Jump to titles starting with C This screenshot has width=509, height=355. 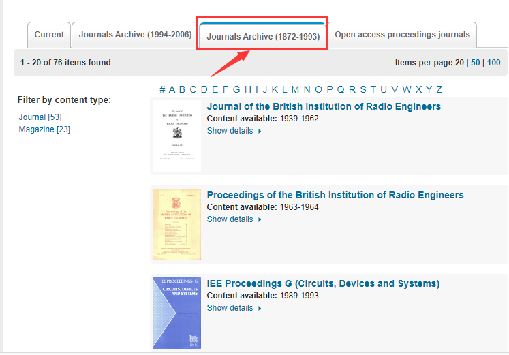193,89
